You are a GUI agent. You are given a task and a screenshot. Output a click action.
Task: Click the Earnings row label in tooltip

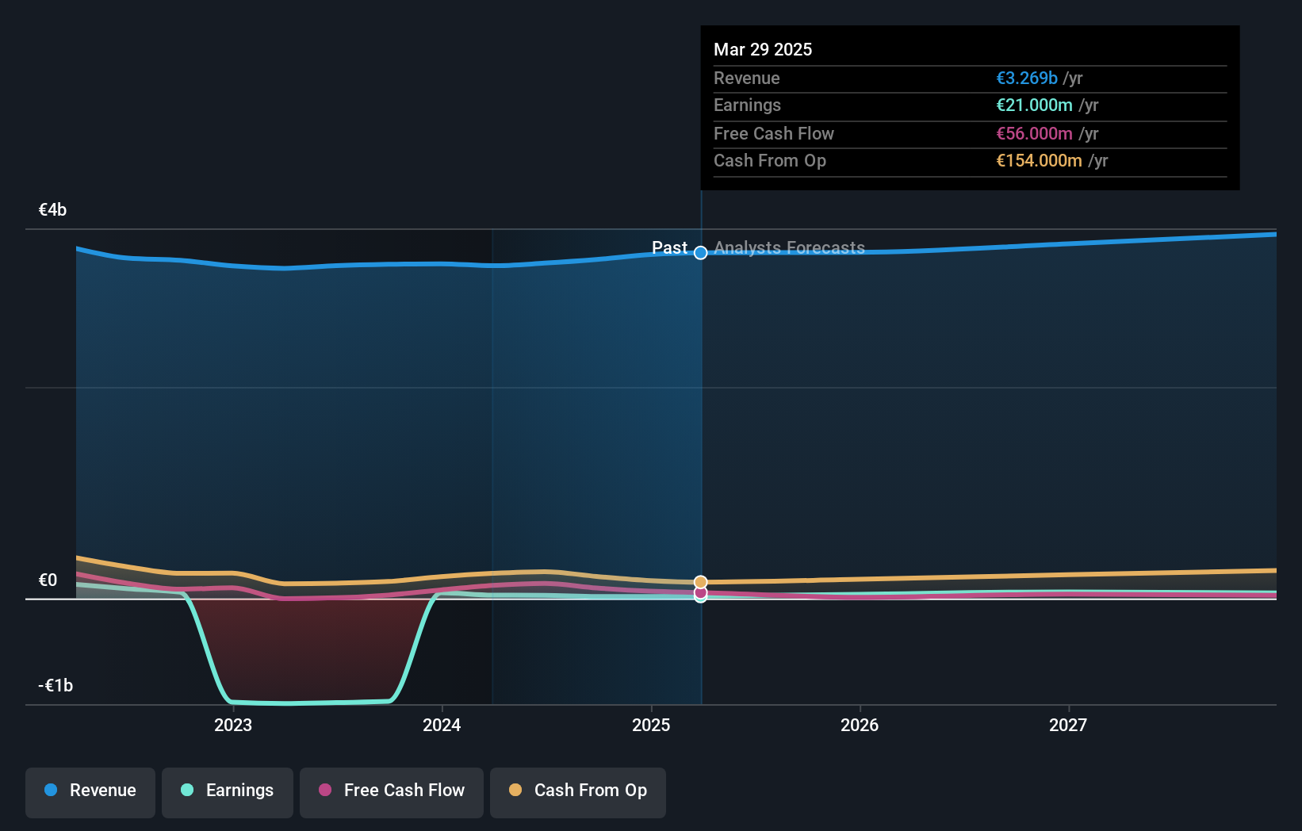(x=747, y=105)
